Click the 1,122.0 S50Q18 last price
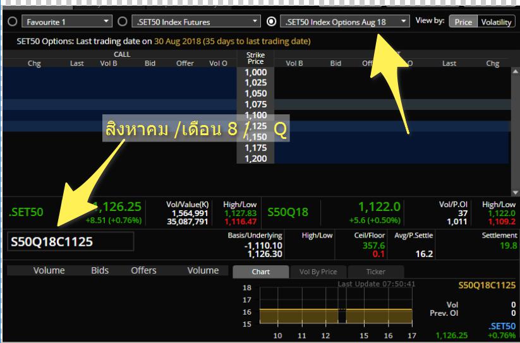 click(379, 207)
